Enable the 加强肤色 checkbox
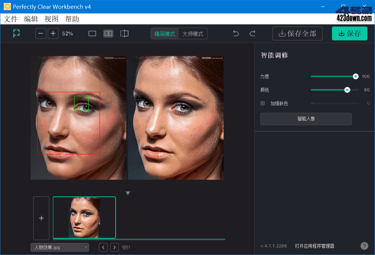Image resolution: width=375 pixels, height=255 pixels. point(263,103)
